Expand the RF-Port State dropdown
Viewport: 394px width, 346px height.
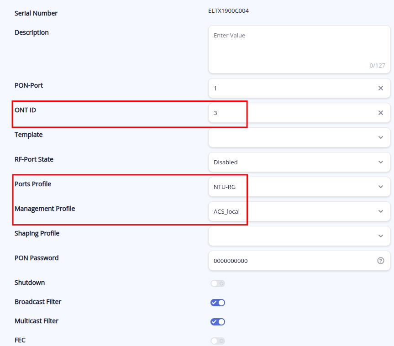click(x=299, y=162)
